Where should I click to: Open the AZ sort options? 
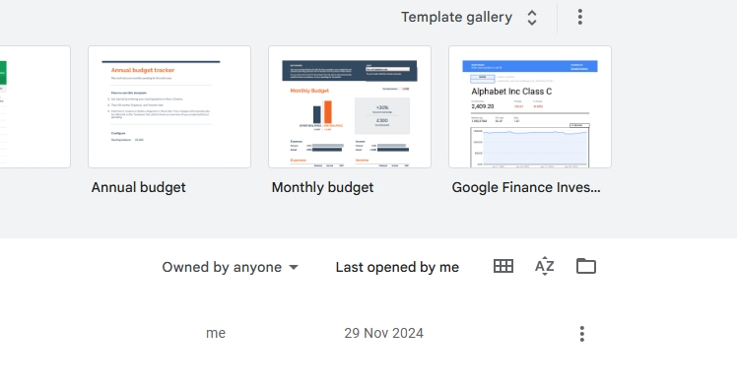tap(544, 266)
